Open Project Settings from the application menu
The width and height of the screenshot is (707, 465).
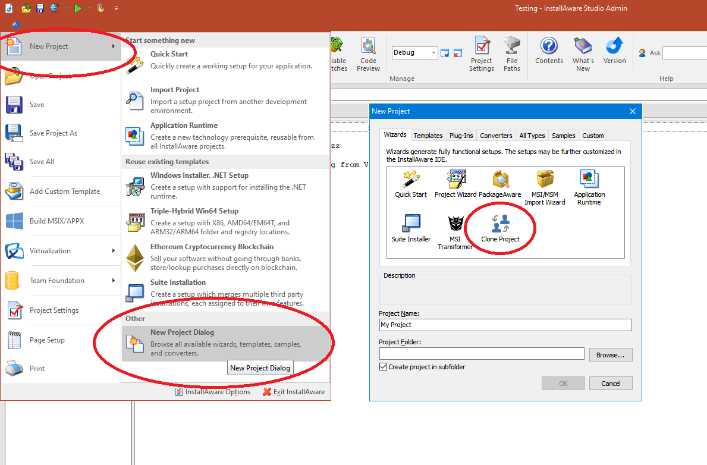pyautogui.click(x=61, y=310)
